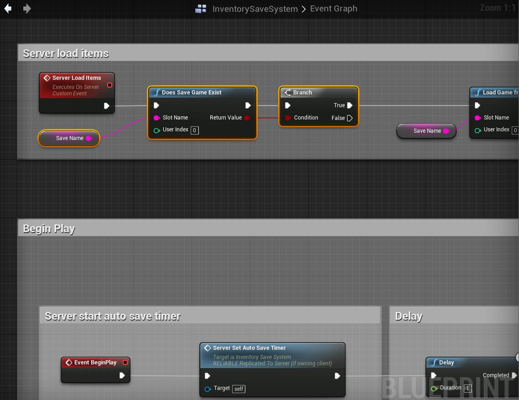This screenshot has width=519, height=400.
Task: Click the Return Value pin on Does Save Game Exist
Action: pyautogui.click(x=247, y=118)
